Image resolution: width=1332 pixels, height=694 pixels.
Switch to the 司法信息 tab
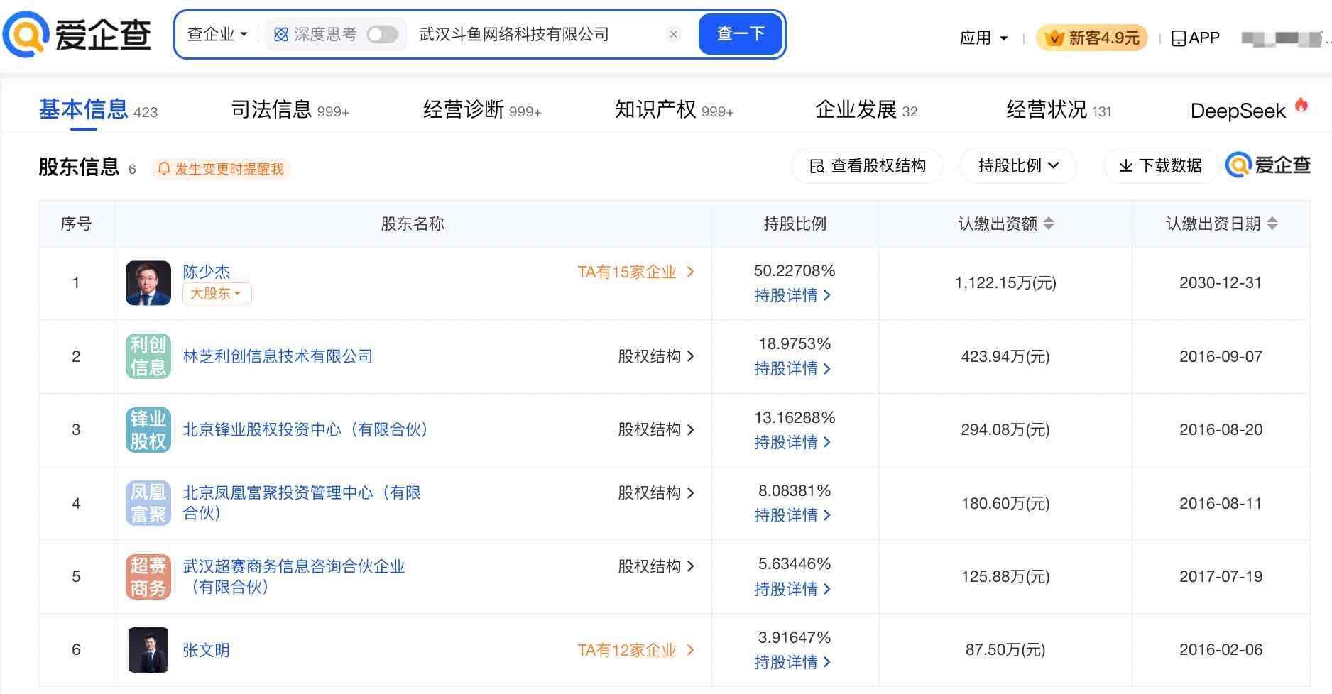coord(290,110)
